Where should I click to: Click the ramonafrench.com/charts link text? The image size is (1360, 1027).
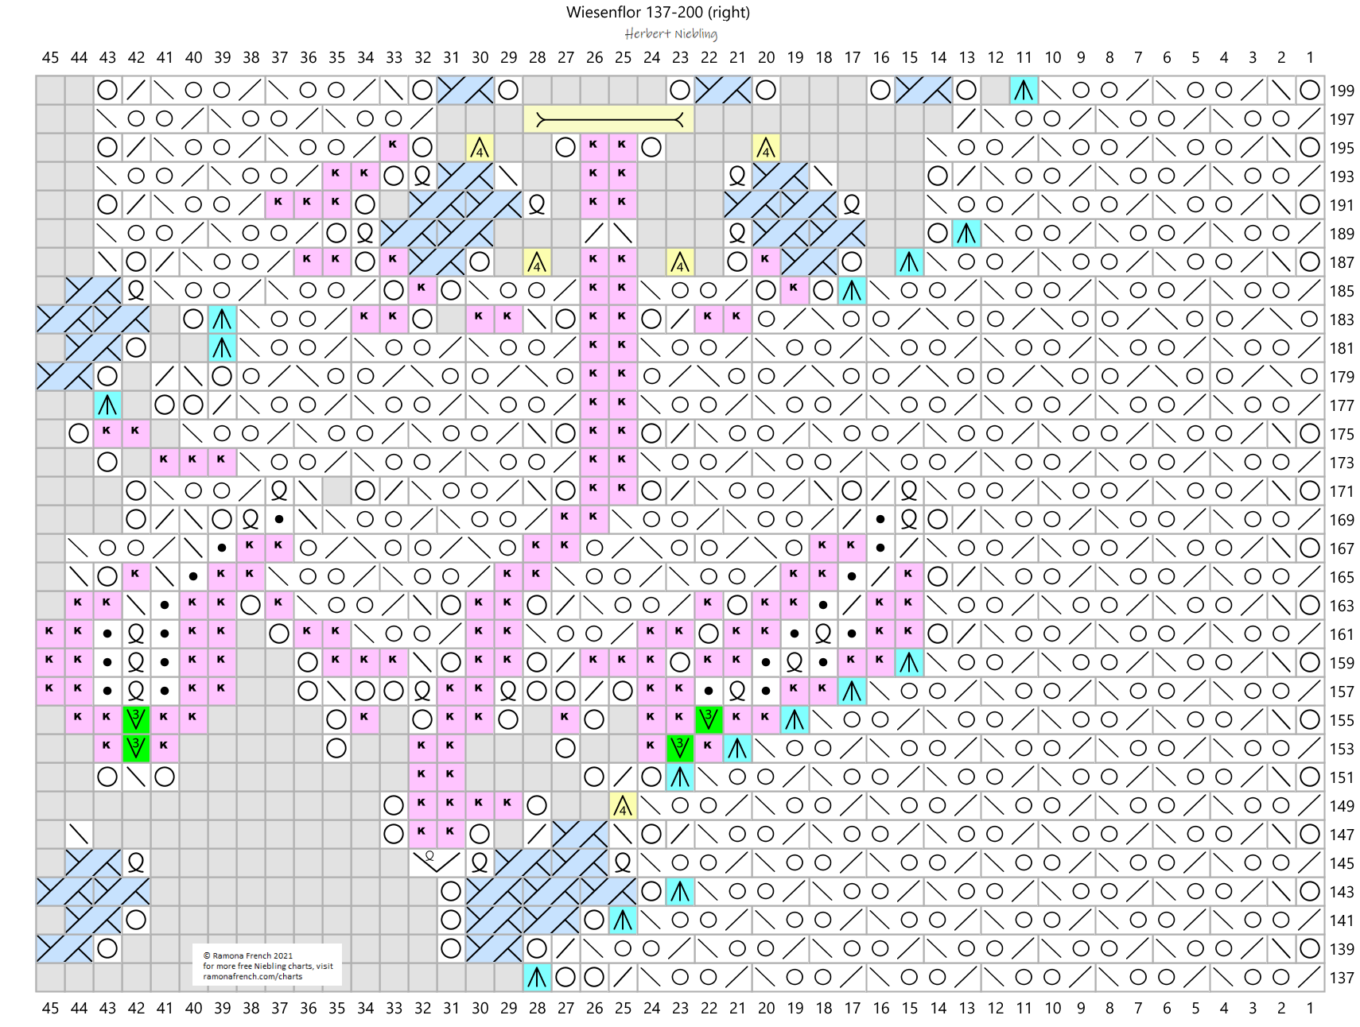click(x=253, y=976)
